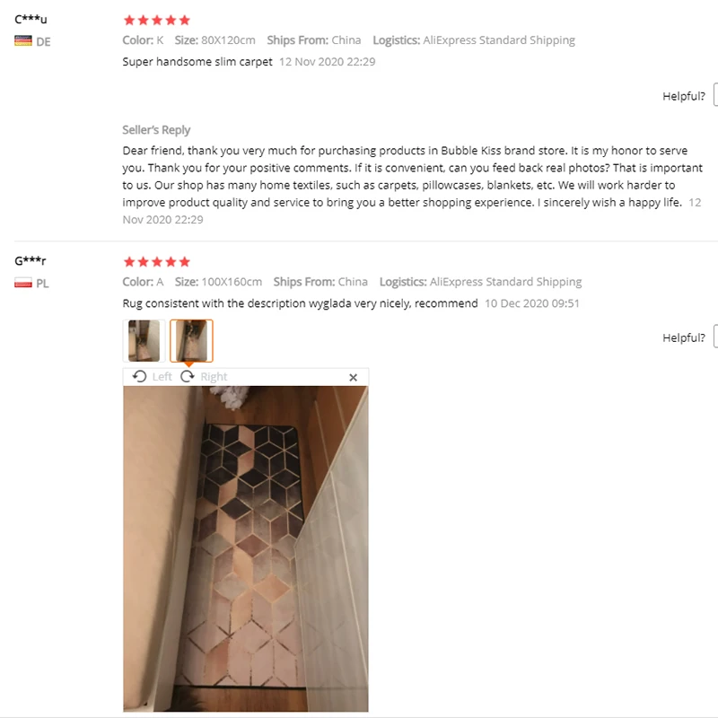The image size is (718, 718).
Task: Select the second highlighted review thumbnail
Action: [191, 341]
